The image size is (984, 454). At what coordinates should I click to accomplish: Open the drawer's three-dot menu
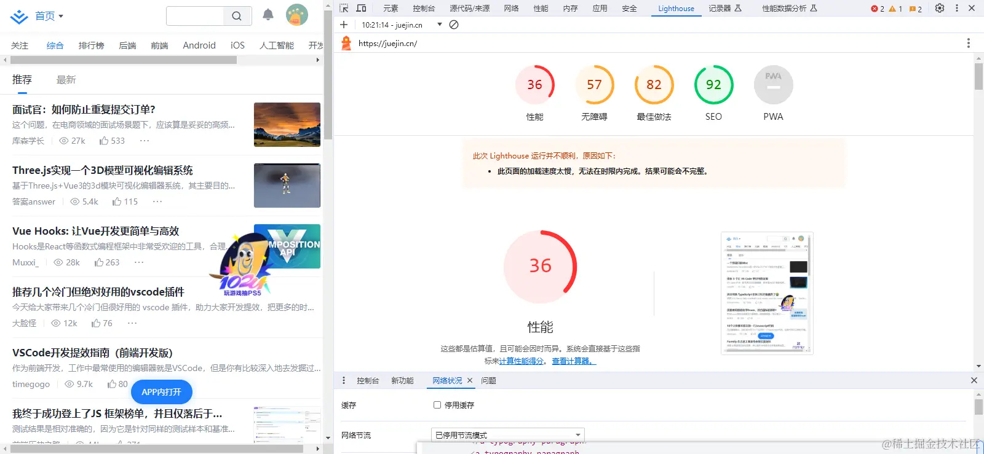tap(344, 380)
